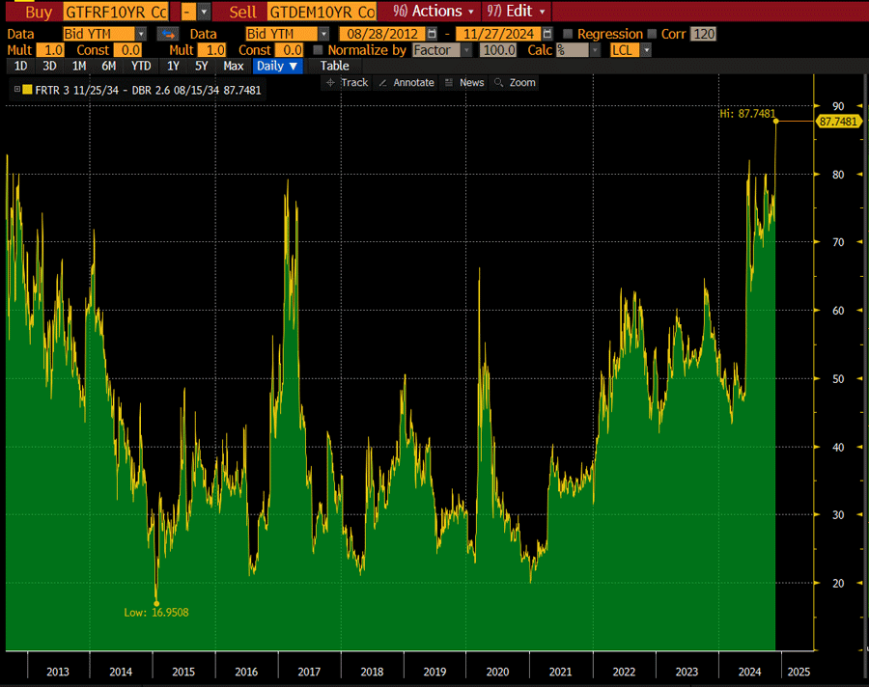Enable the Regression checkbox

pos(568,34)
